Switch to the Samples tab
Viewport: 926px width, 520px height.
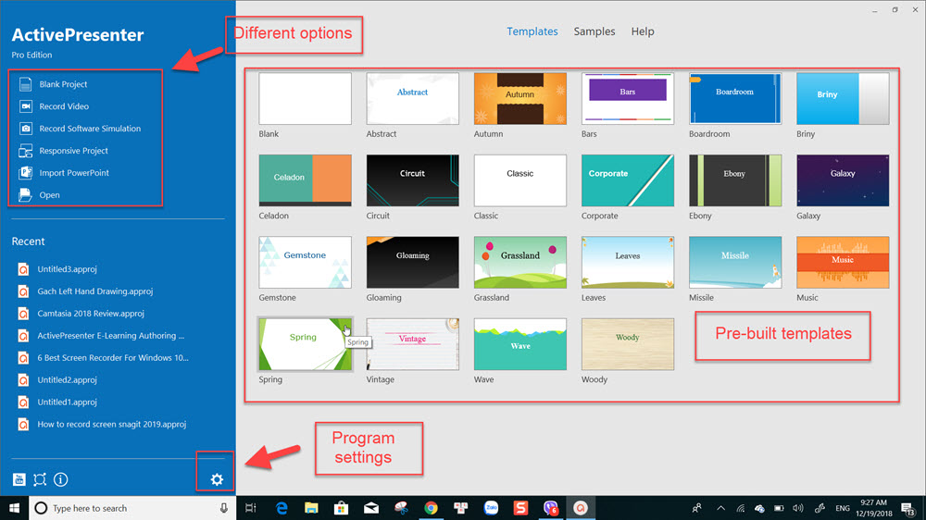[594, 31]
